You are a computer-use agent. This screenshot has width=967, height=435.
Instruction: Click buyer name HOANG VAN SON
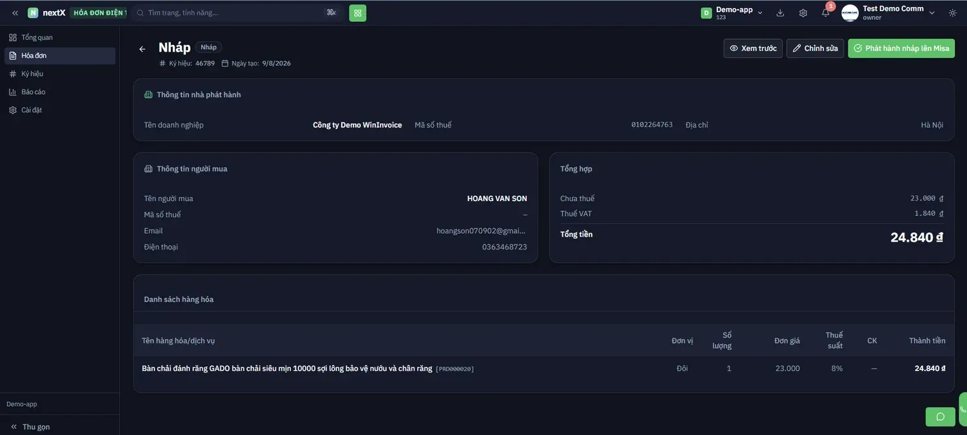497,198
